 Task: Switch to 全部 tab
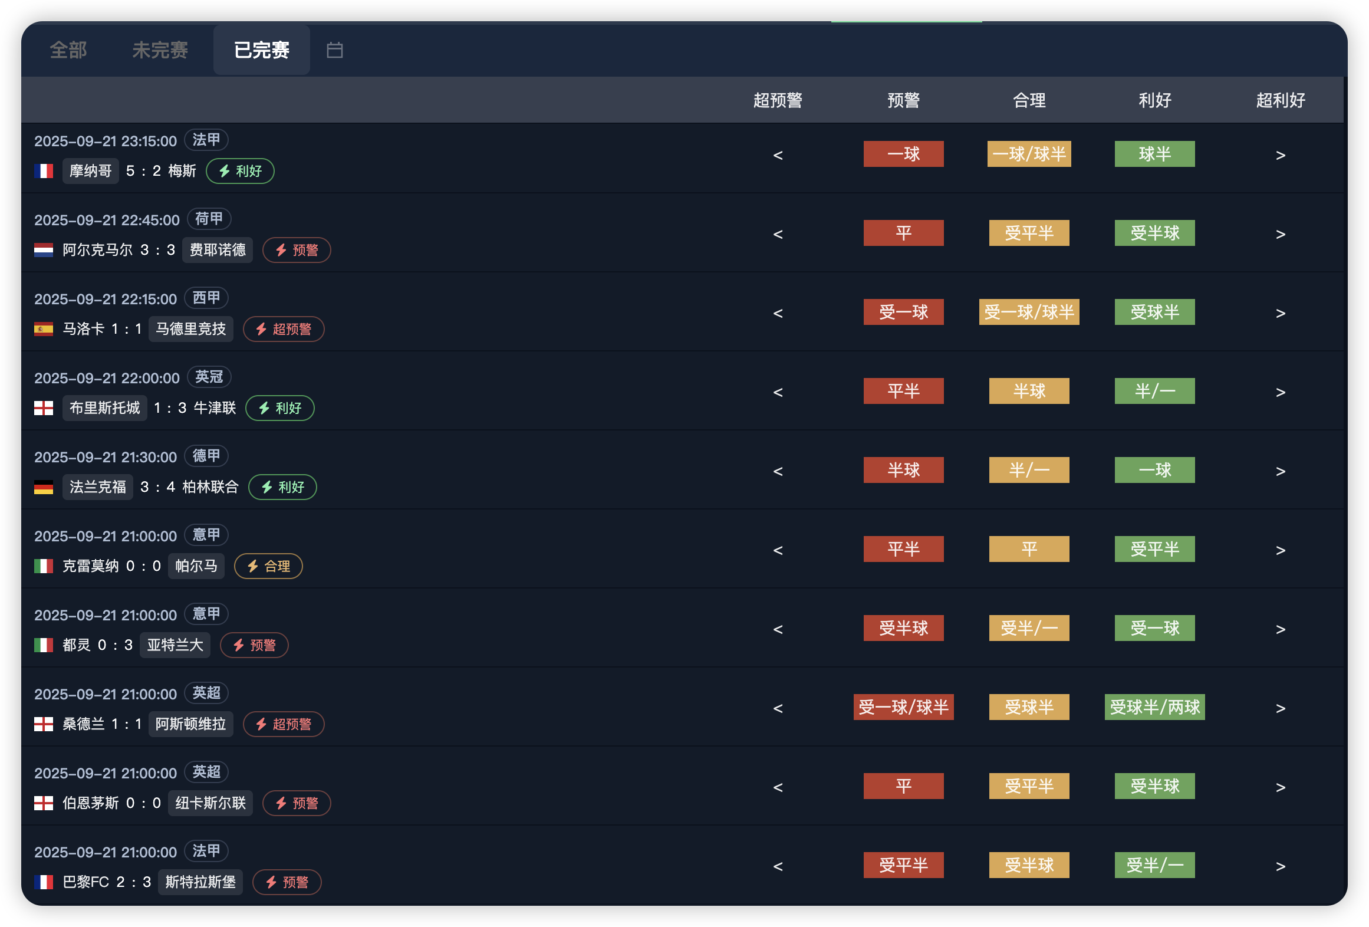tap(68, 50)
